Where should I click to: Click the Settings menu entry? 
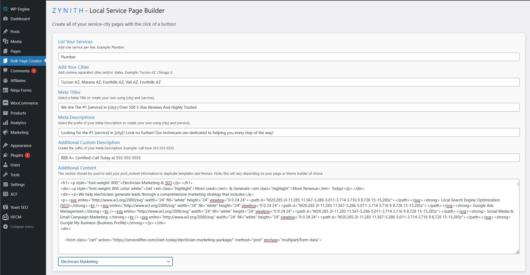point(18,184)
